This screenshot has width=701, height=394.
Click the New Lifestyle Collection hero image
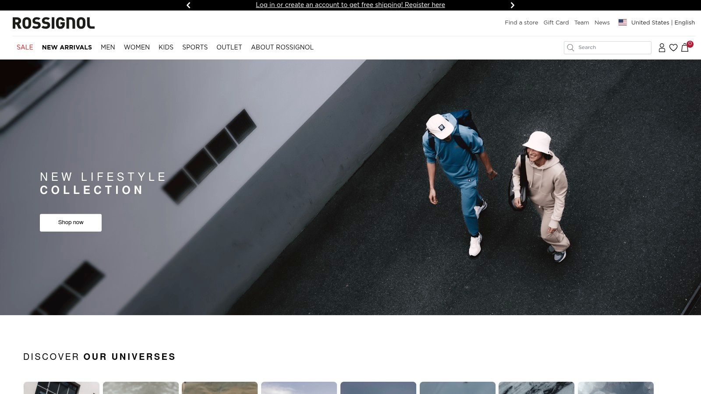(x=350, y=187)
